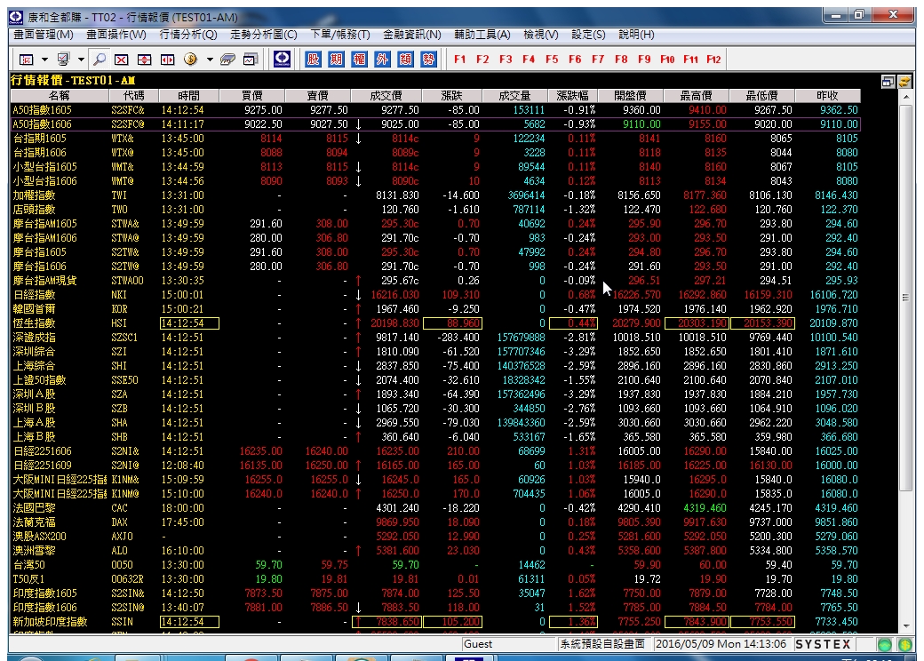Open the 走勢分析圖(C) menu
This screenshot has width=924, height=661.
pos(263,35)
